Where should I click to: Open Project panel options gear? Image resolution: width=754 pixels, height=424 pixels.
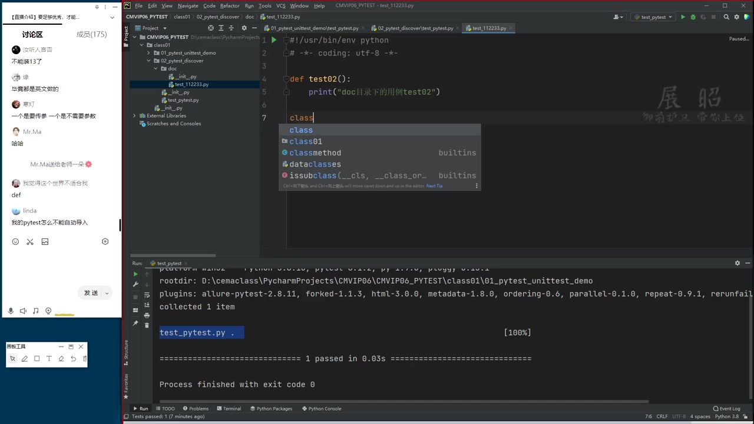coord(244,28)
